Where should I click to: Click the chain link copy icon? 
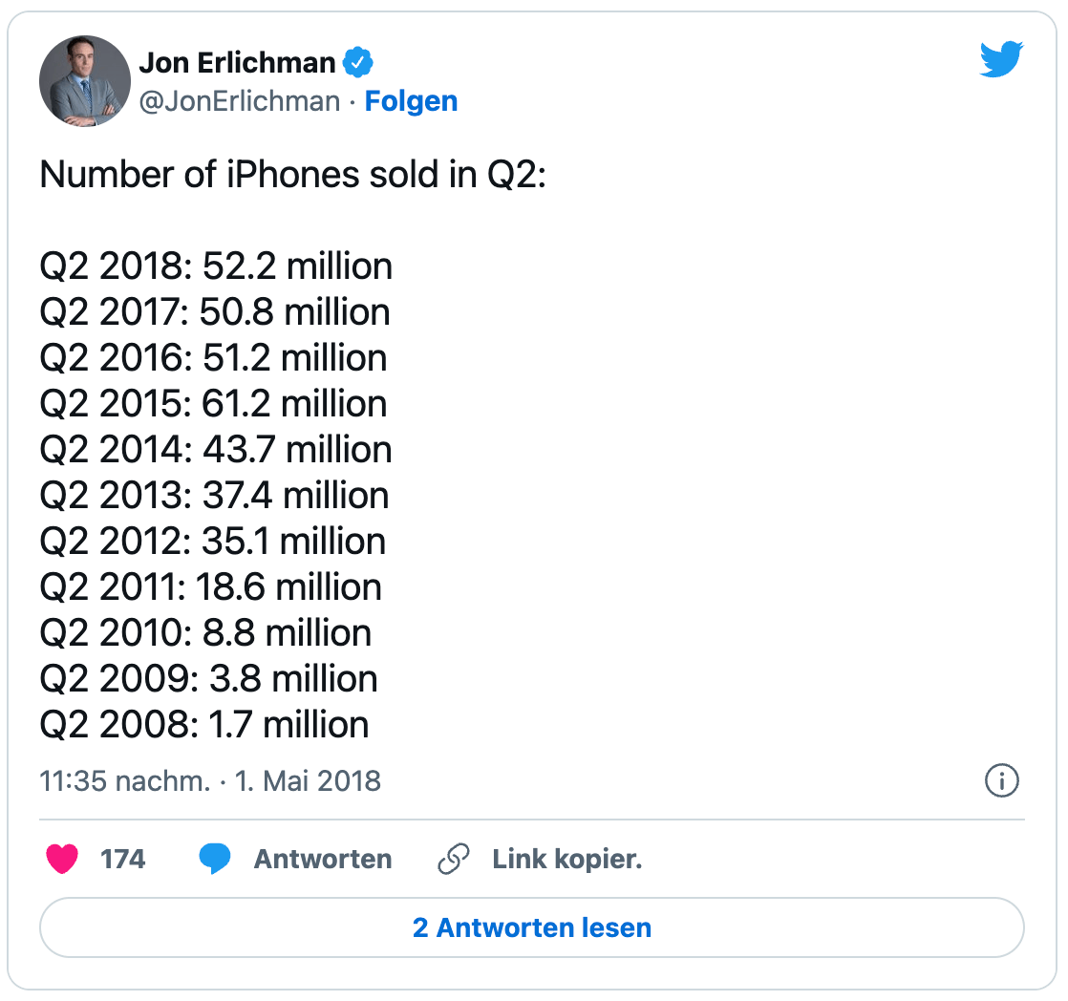point(454,859)
